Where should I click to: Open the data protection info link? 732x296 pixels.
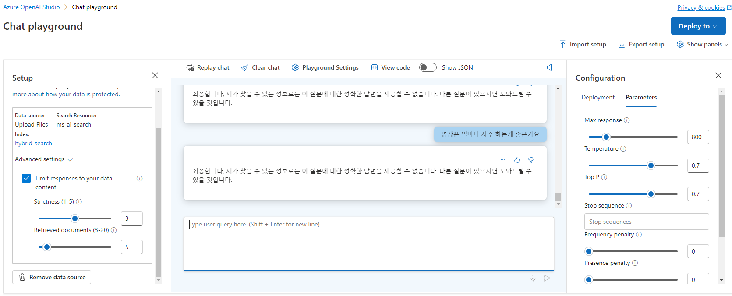click(66, 94)
